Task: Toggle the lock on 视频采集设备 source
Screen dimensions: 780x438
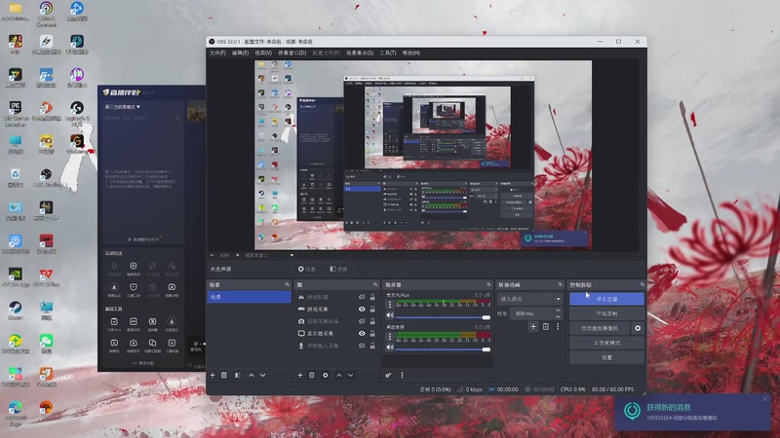Action: [x=372, y=321]
